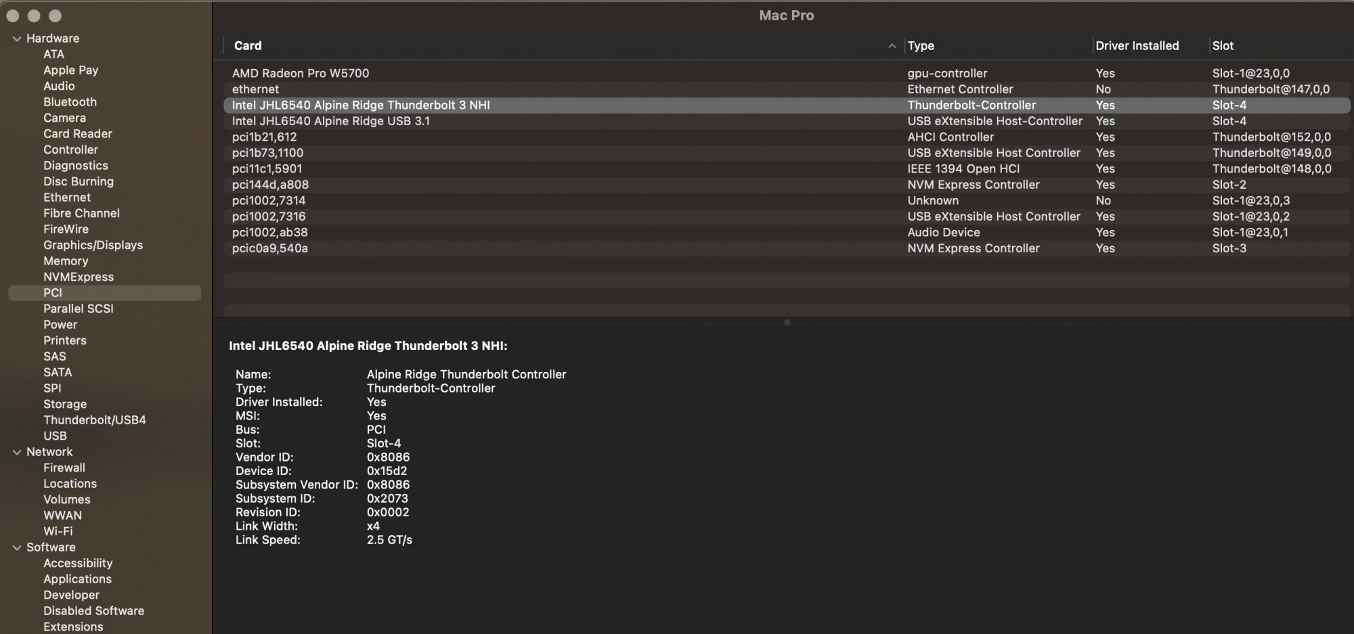Open Extensions under Software
1354x634 pixels.
pyautogui.click(x=73, y=627)
